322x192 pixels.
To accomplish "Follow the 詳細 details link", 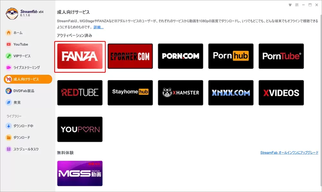I will 98,27.
